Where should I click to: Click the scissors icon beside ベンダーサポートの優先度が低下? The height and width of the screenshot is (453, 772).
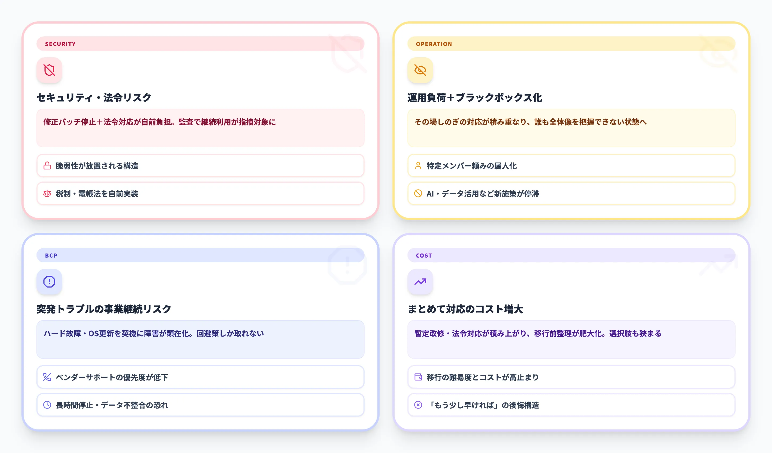coord(47,377)
